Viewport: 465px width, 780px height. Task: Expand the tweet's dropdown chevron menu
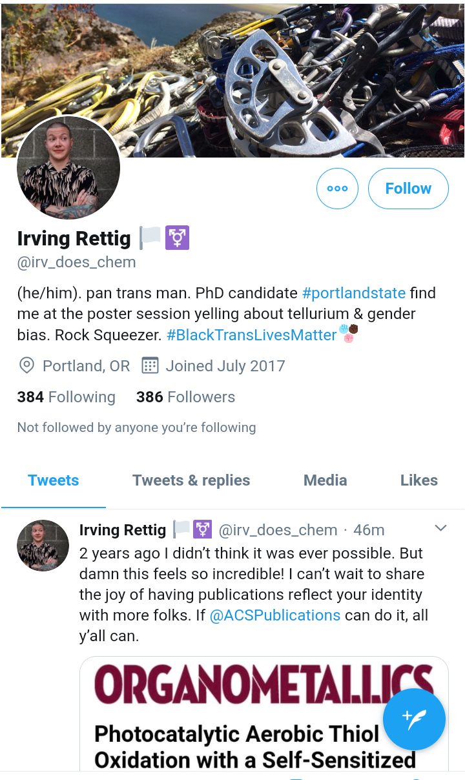pos(440,529)
